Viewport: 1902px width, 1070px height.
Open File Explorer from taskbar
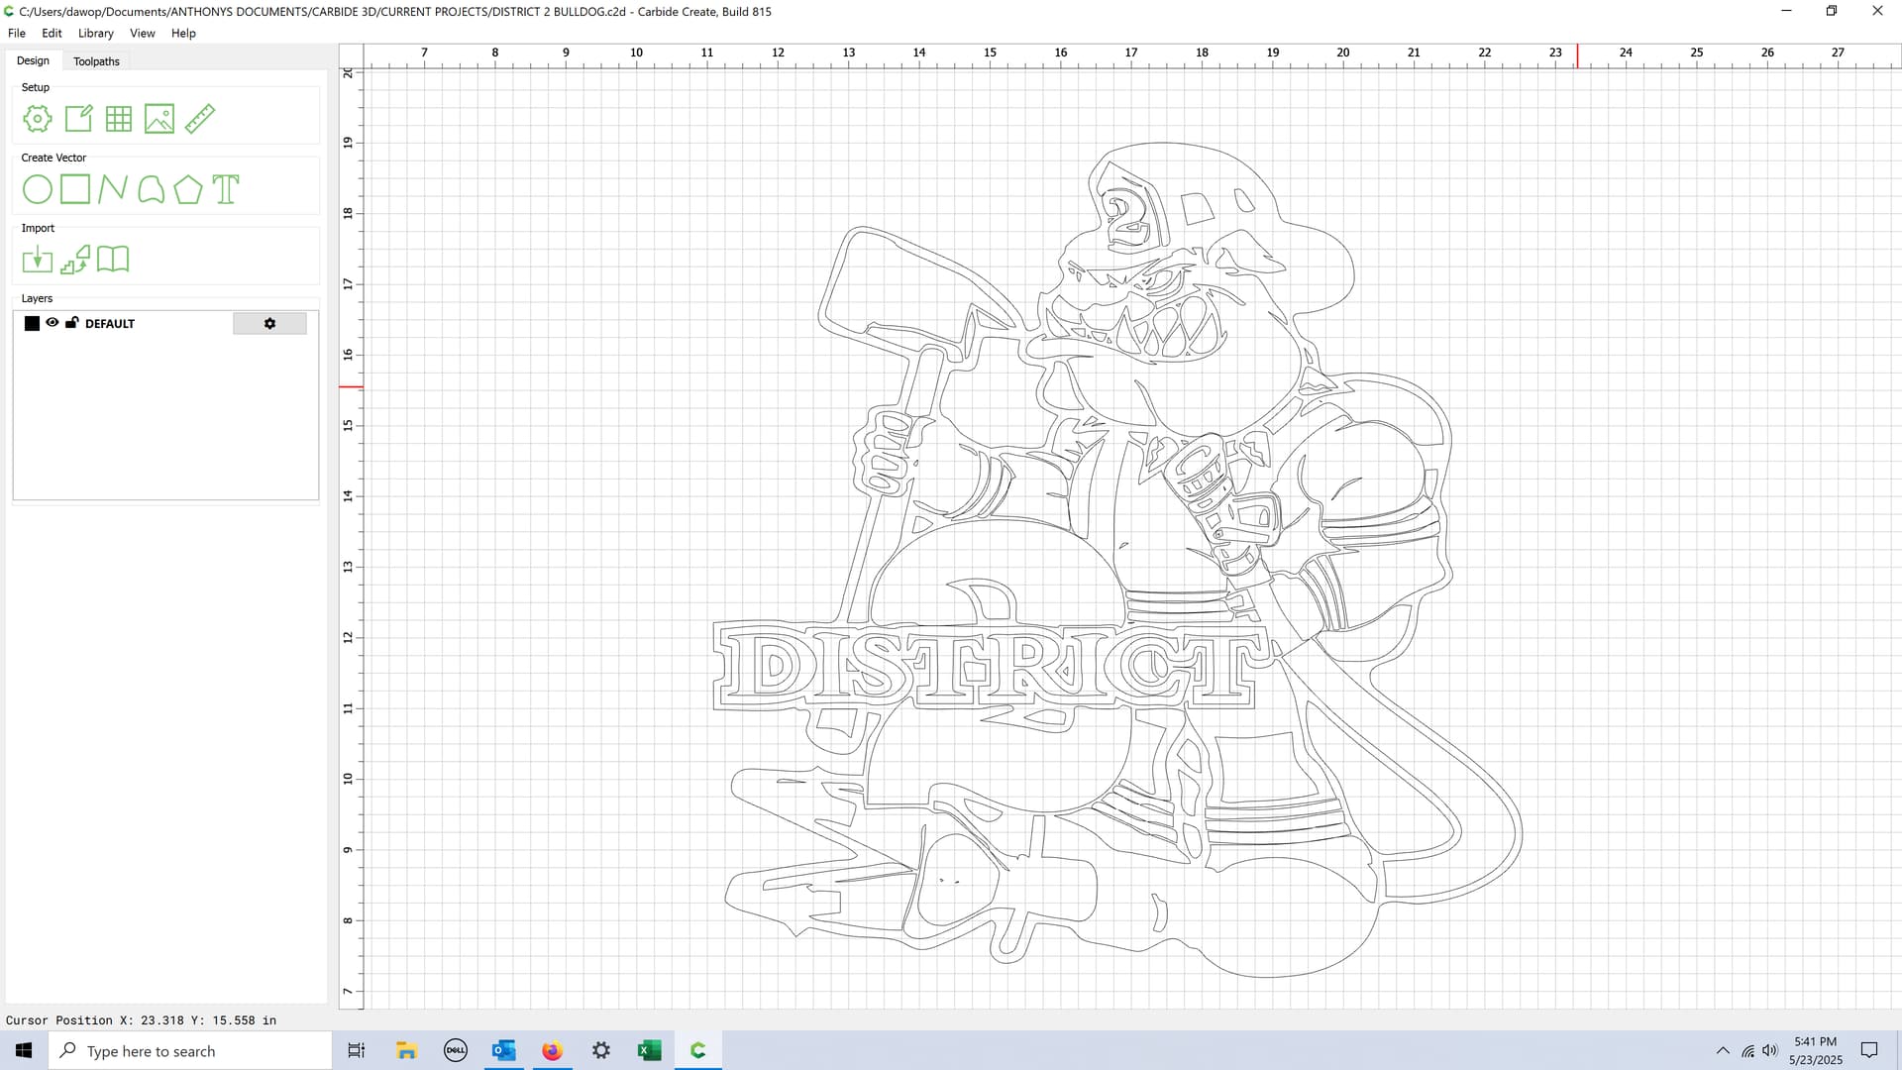point(406,1050)
